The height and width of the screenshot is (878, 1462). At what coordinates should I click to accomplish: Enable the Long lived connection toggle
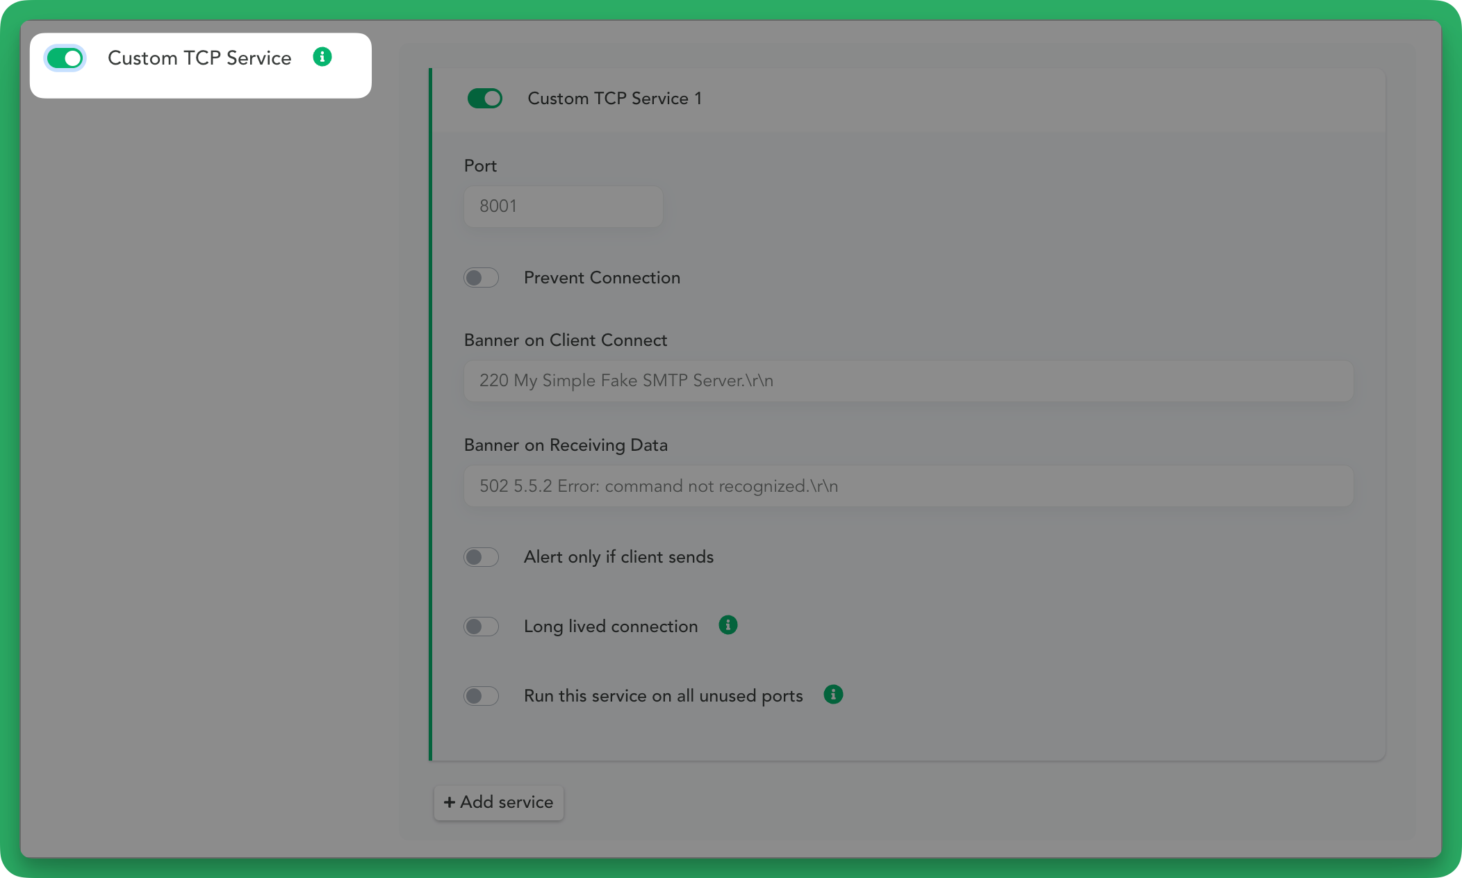pos(482,627)
